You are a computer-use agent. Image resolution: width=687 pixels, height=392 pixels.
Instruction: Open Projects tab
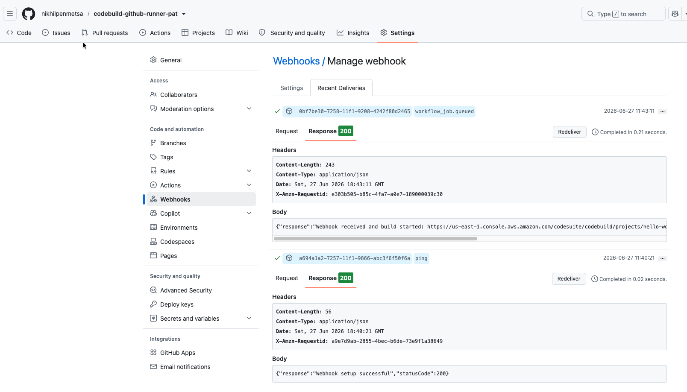coord(198,33)
